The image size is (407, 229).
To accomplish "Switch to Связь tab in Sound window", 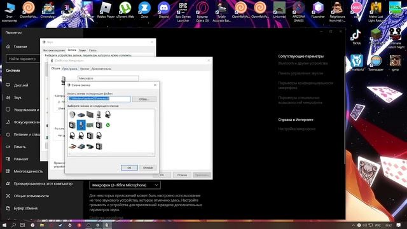I will coord(93,50).
